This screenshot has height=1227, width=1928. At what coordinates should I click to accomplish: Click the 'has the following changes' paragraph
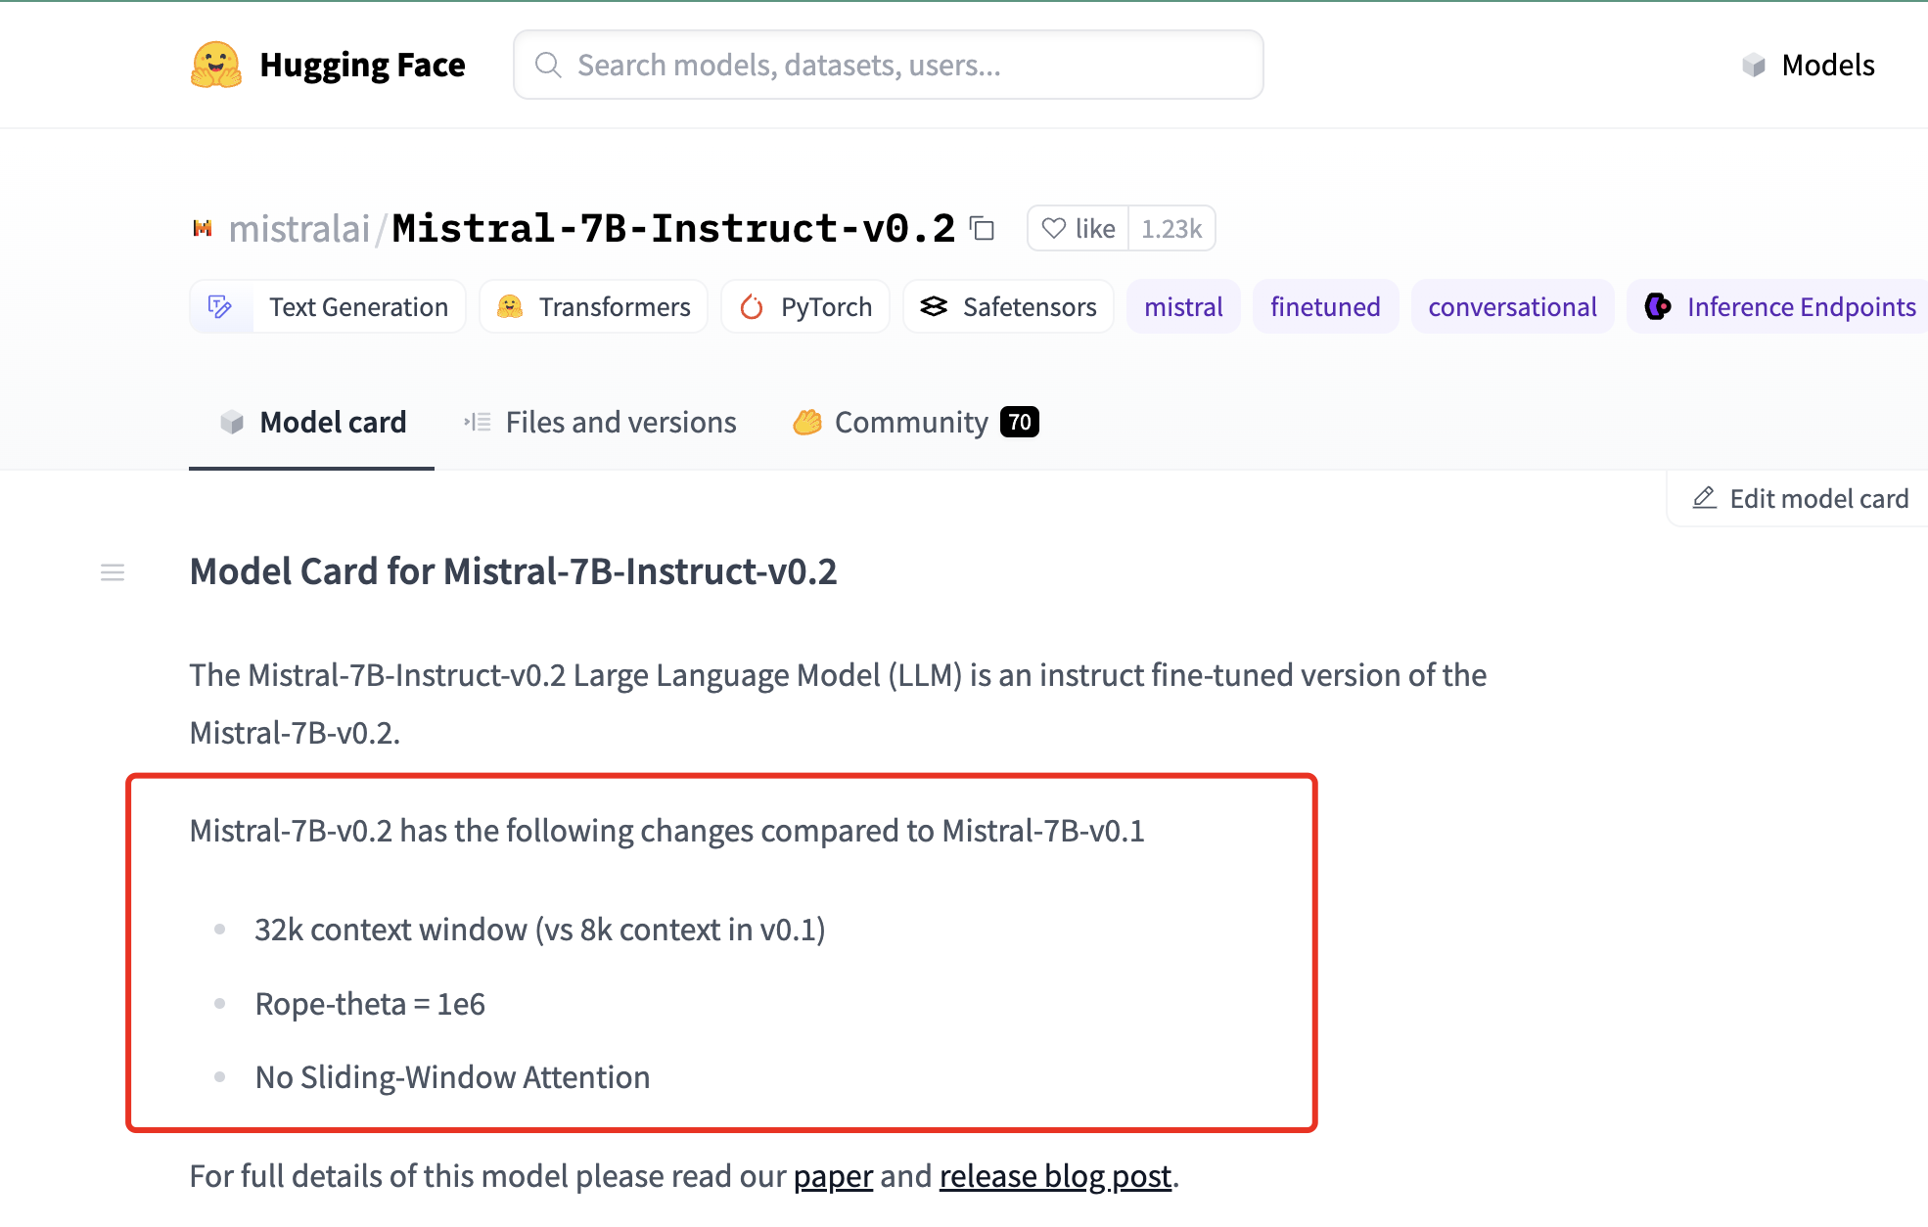[x=666, y=831]
